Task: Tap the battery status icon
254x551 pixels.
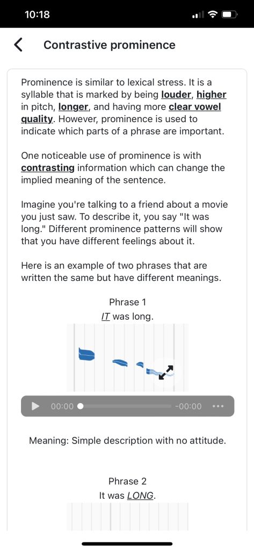Action: (230, 15)
